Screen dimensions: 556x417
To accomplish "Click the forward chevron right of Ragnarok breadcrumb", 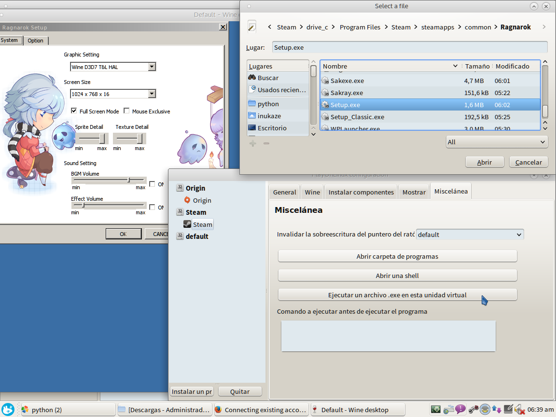I will (x=544, y=27).
